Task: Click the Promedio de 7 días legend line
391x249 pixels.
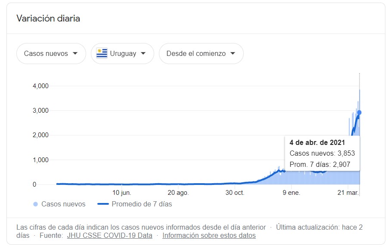Action: [103, 204]
